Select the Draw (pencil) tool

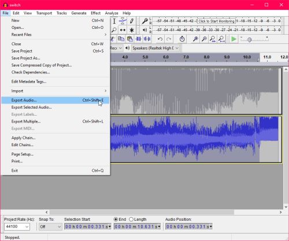pos(132,21)
